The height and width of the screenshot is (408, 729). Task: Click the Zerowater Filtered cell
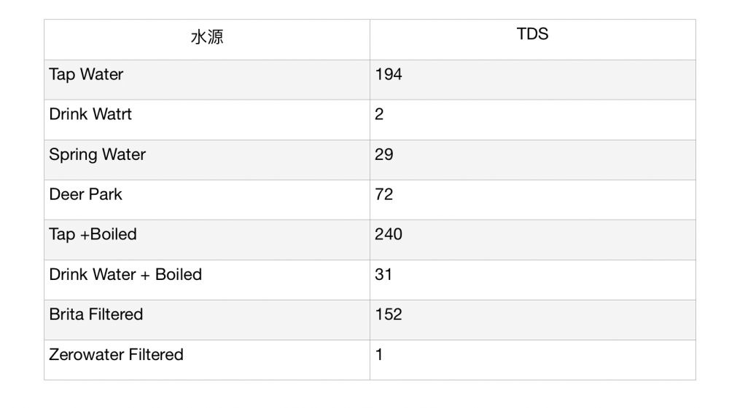pyautogui.click(x=116, y=355)
